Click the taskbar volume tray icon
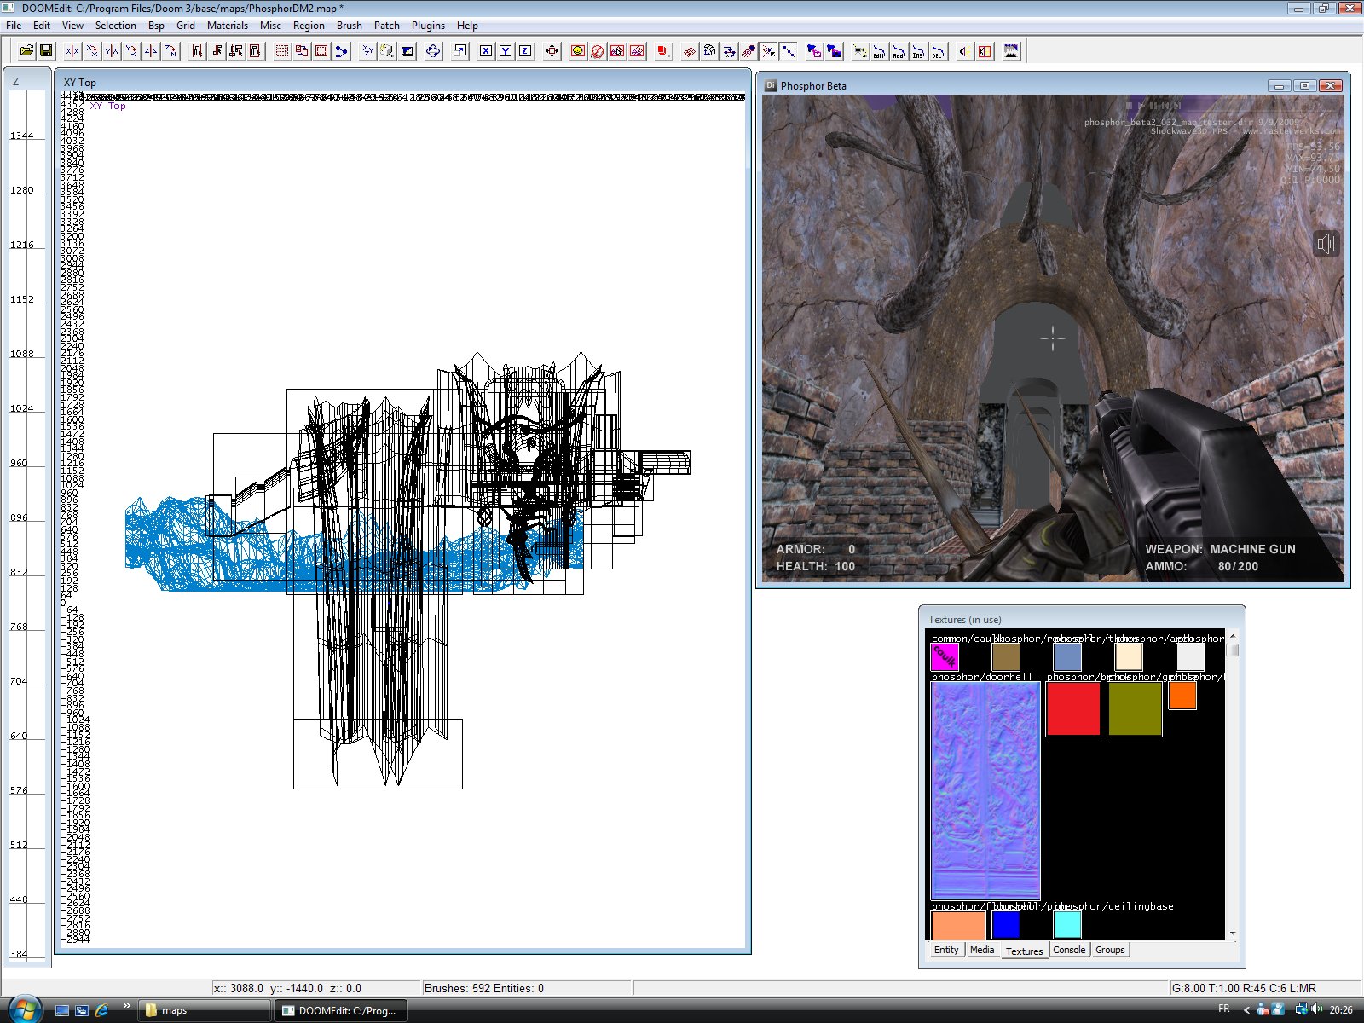Viewport: 1364px width, 1023px height. (x=1317, y=1009)
